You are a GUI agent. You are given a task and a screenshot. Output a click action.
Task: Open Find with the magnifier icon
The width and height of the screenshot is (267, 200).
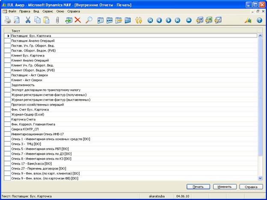pos(89,20)
